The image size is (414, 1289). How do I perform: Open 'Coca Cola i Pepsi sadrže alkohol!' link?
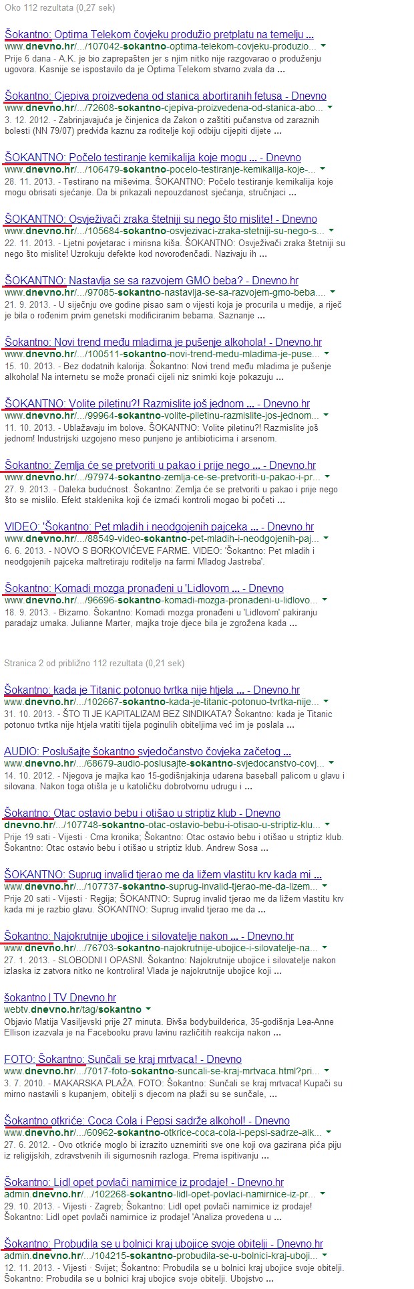[147, 1120]
